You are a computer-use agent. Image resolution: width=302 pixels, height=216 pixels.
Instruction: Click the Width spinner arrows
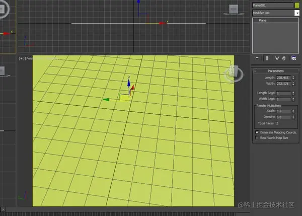pyautogui.click(x=293, y=84)
